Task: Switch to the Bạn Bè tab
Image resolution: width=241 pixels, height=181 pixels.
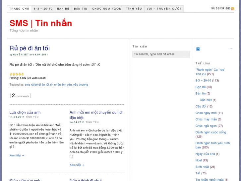Action: pos(63,9)
